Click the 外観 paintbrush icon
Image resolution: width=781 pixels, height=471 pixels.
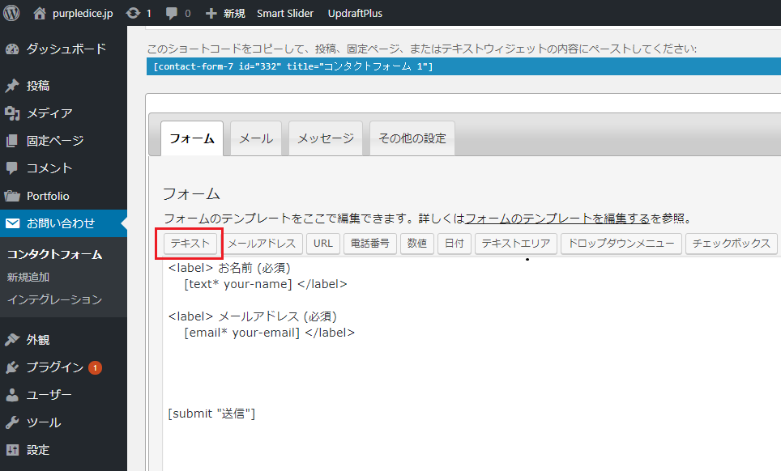[x=12, y=340]
